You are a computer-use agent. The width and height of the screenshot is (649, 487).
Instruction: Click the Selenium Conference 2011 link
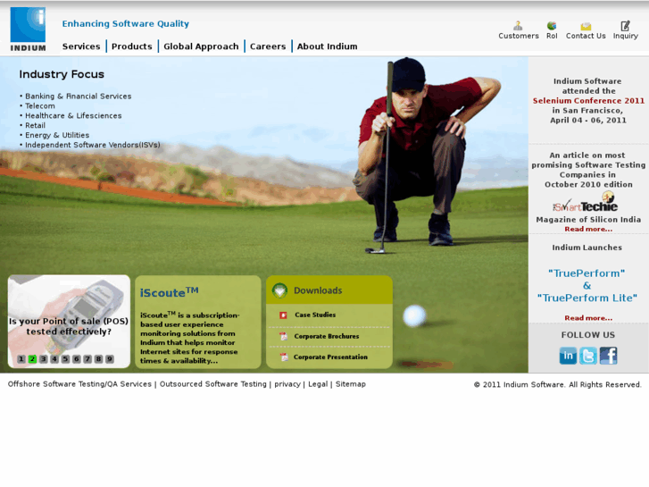(x=588, y=101)
